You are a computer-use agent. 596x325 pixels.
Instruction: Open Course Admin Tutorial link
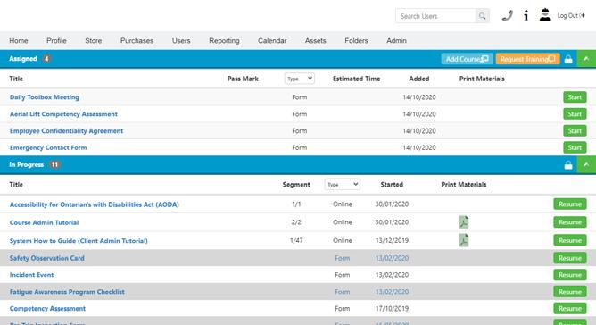tap(44, 222)
